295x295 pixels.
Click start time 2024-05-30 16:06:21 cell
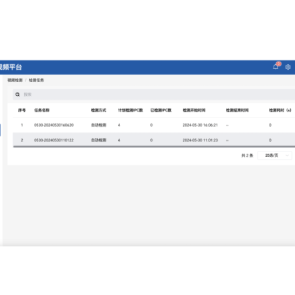(200, 125)
